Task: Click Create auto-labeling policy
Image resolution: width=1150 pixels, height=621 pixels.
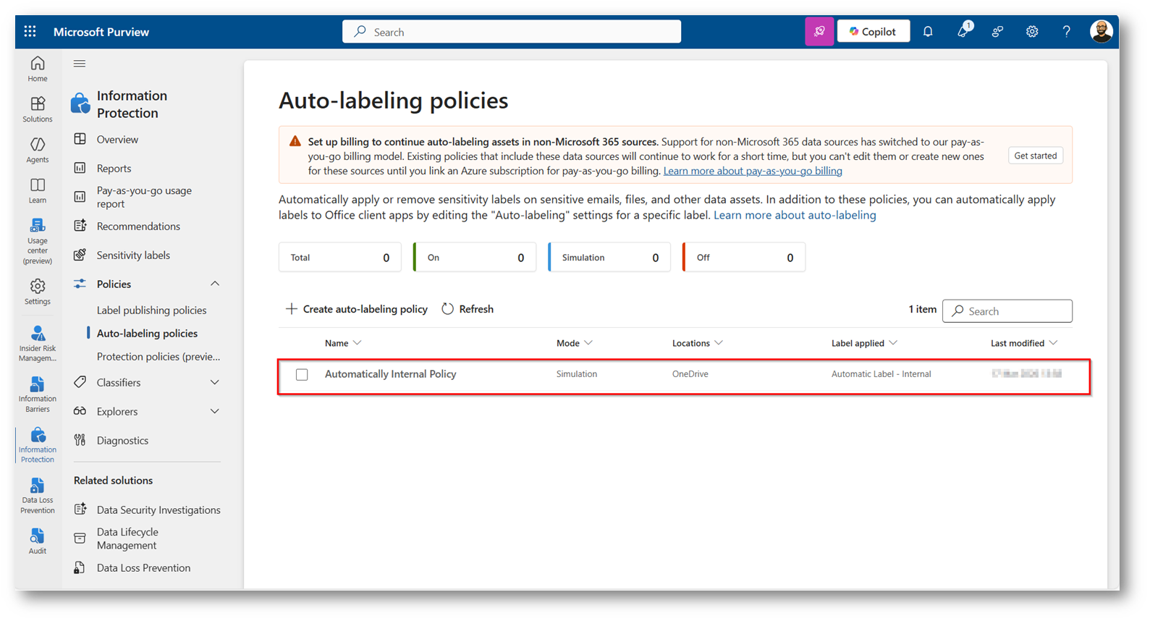Action: pos(357,309)
